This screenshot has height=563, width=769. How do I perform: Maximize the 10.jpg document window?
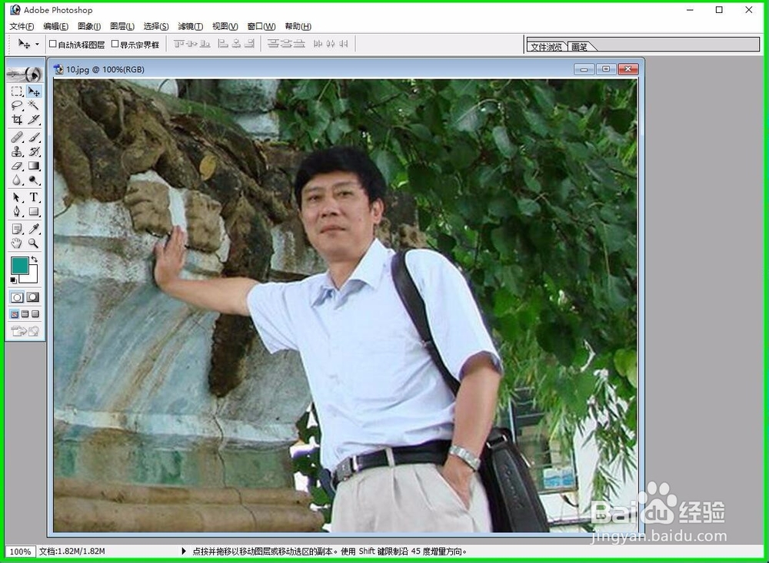(x=606, y=69)
